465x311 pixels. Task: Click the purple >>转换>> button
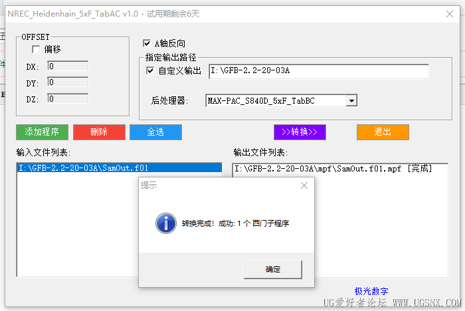click(x=300, y=132)
